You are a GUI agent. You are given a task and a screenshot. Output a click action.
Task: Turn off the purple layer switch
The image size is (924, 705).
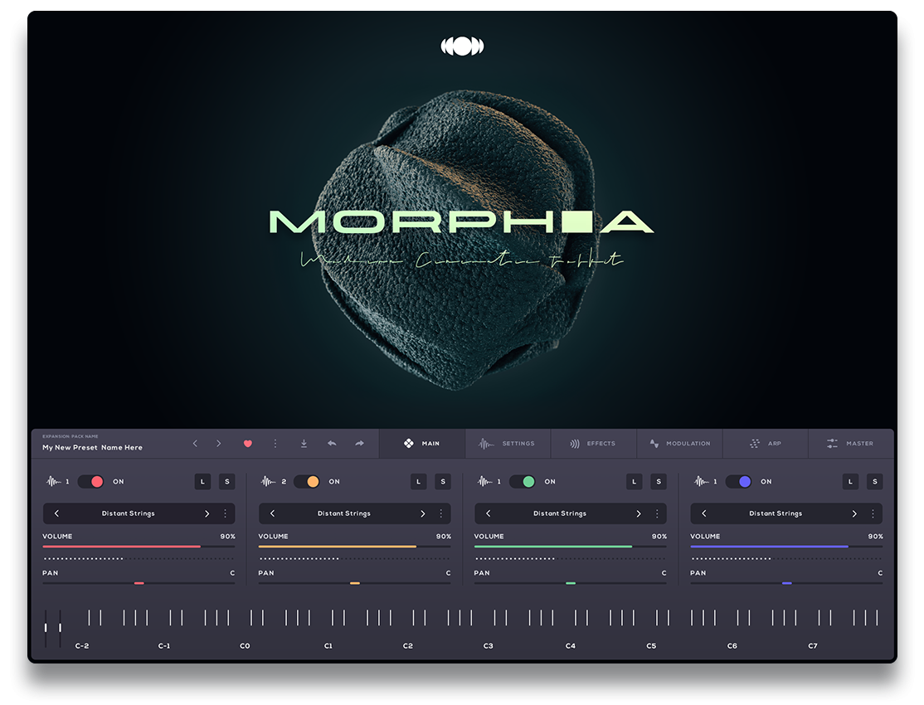coord(738,482)
